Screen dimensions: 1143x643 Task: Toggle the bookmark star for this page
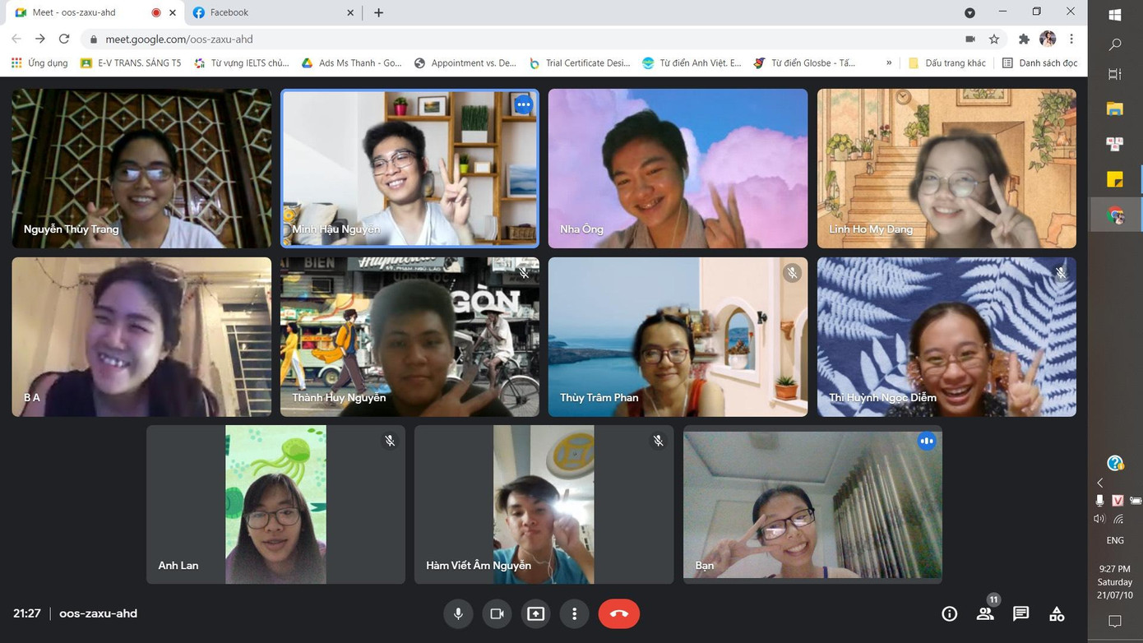[994, 39]
